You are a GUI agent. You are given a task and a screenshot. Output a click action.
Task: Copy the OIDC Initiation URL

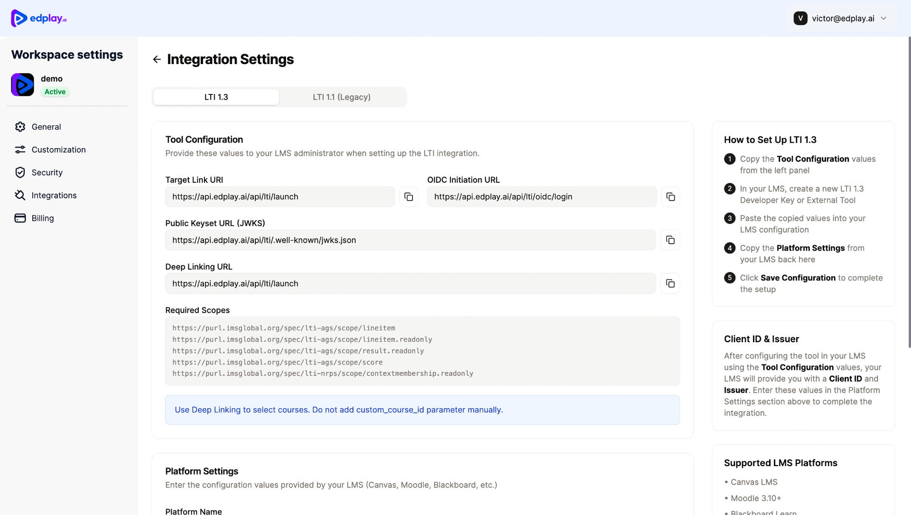pos(670,197)
